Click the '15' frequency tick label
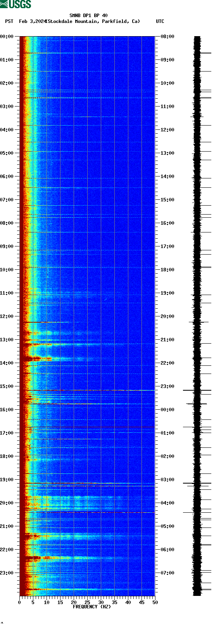Image resolution: width=214 pixels, height=627 pixels. [x=60, y=603]
